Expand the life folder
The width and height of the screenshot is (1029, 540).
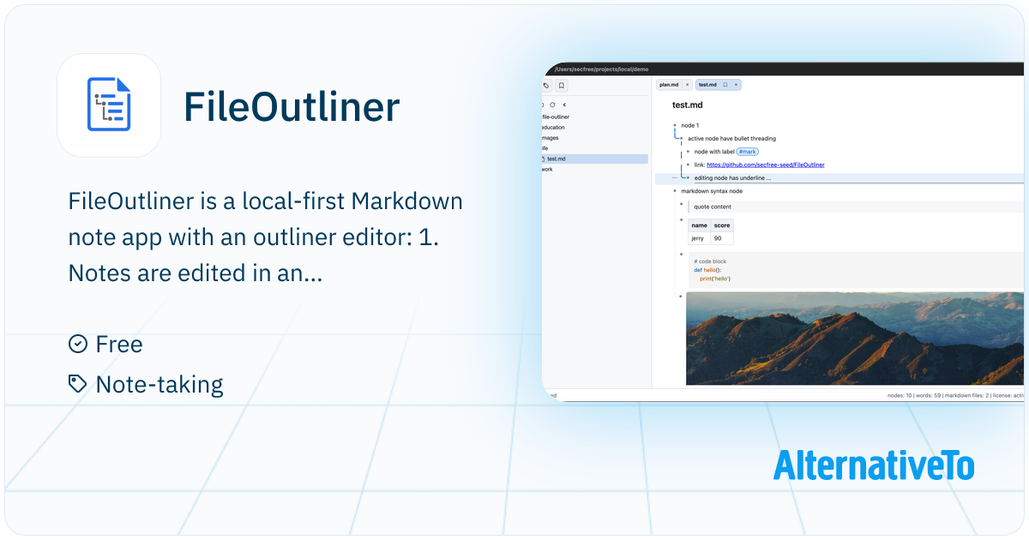(x=545, y=148)
